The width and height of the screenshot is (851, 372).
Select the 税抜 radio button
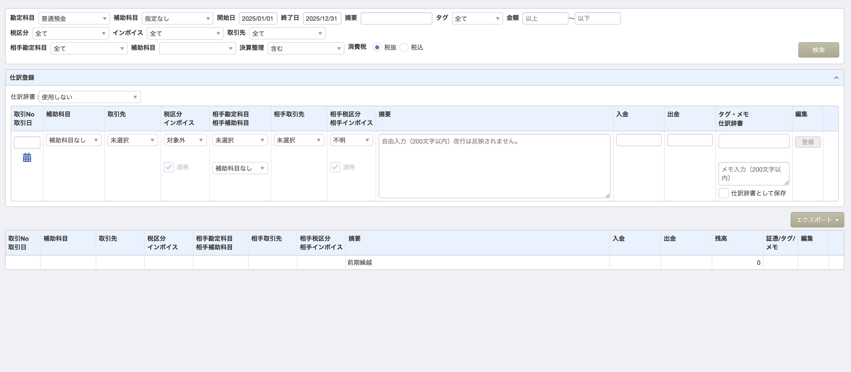377,47
